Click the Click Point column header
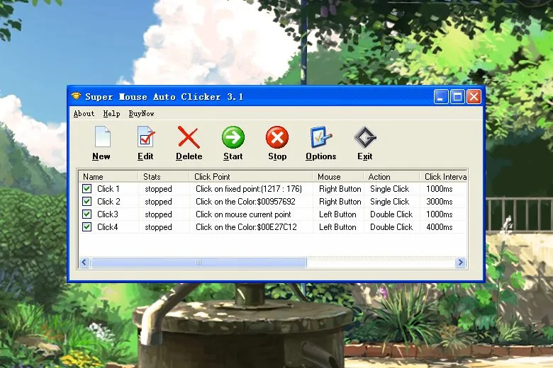 tap(251, 176)
